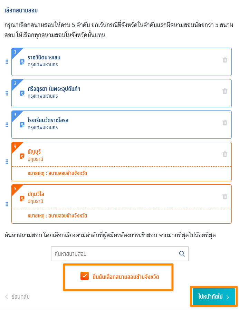Image resolution: width=239 pixels, height=310 pixels.
Task: Delete ธัญบุรี venue using trash icon
Action: (x=224, y=154)
